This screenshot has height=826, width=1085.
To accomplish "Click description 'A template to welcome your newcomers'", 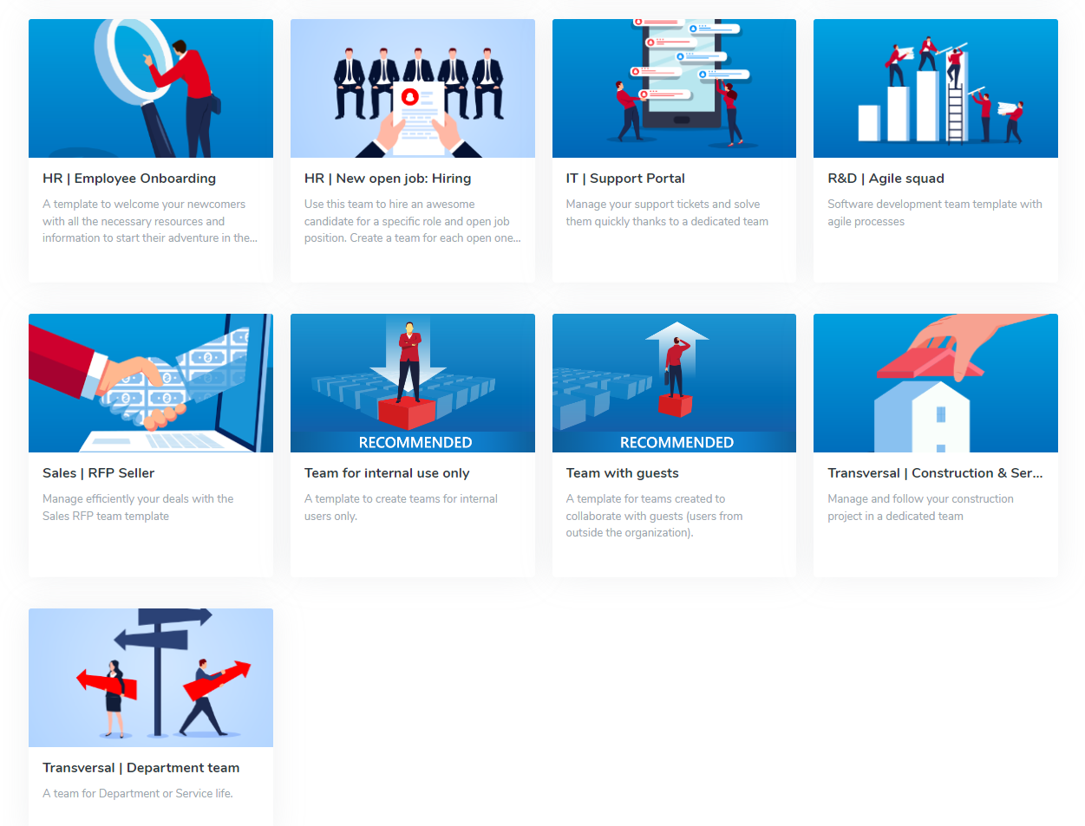I will pyautogui.click(x=144, y=205).
